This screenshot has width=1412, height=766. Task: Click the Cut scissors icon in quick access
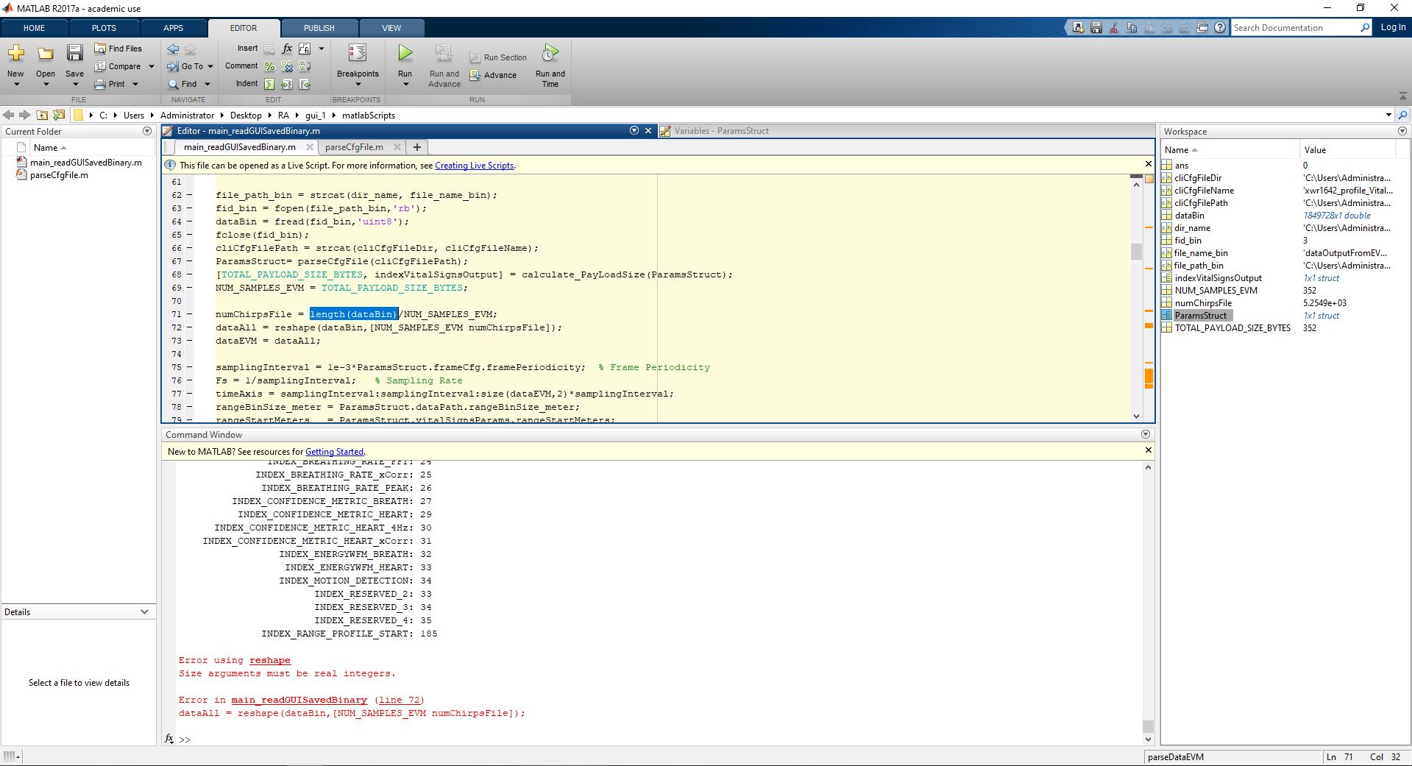click(1113, 28)
